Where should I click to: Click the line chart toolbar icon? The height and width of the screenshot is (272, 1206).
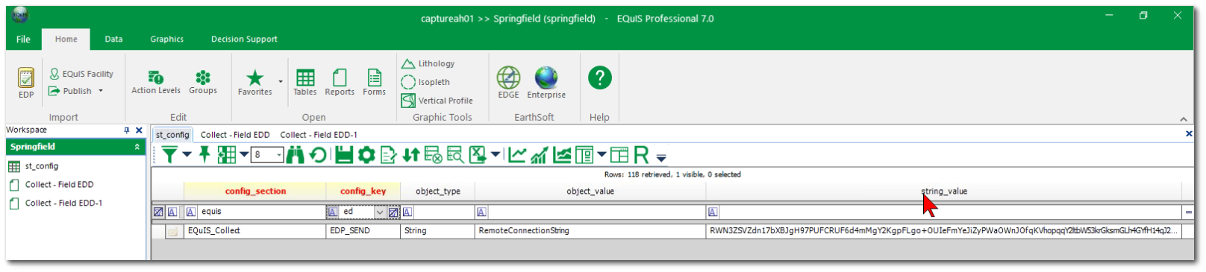pyautogui.click(x=516, y=154)
